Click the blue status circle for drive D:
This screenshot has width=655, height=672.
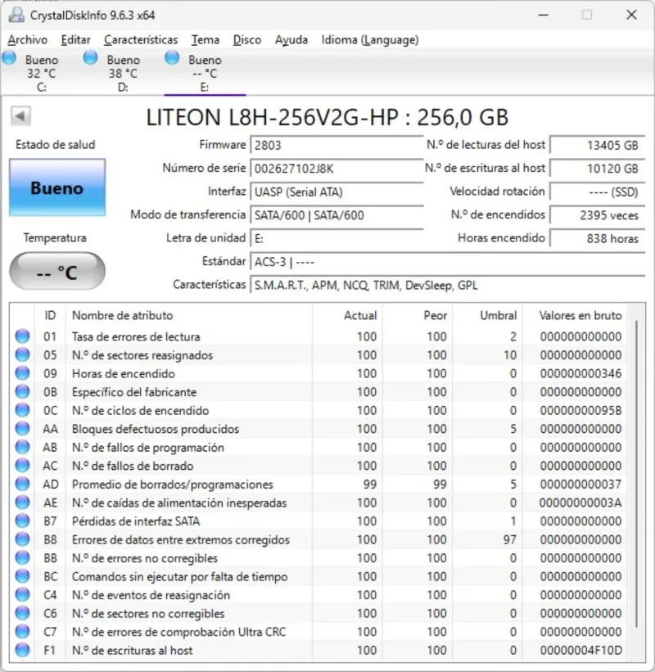tap(90, 57)
